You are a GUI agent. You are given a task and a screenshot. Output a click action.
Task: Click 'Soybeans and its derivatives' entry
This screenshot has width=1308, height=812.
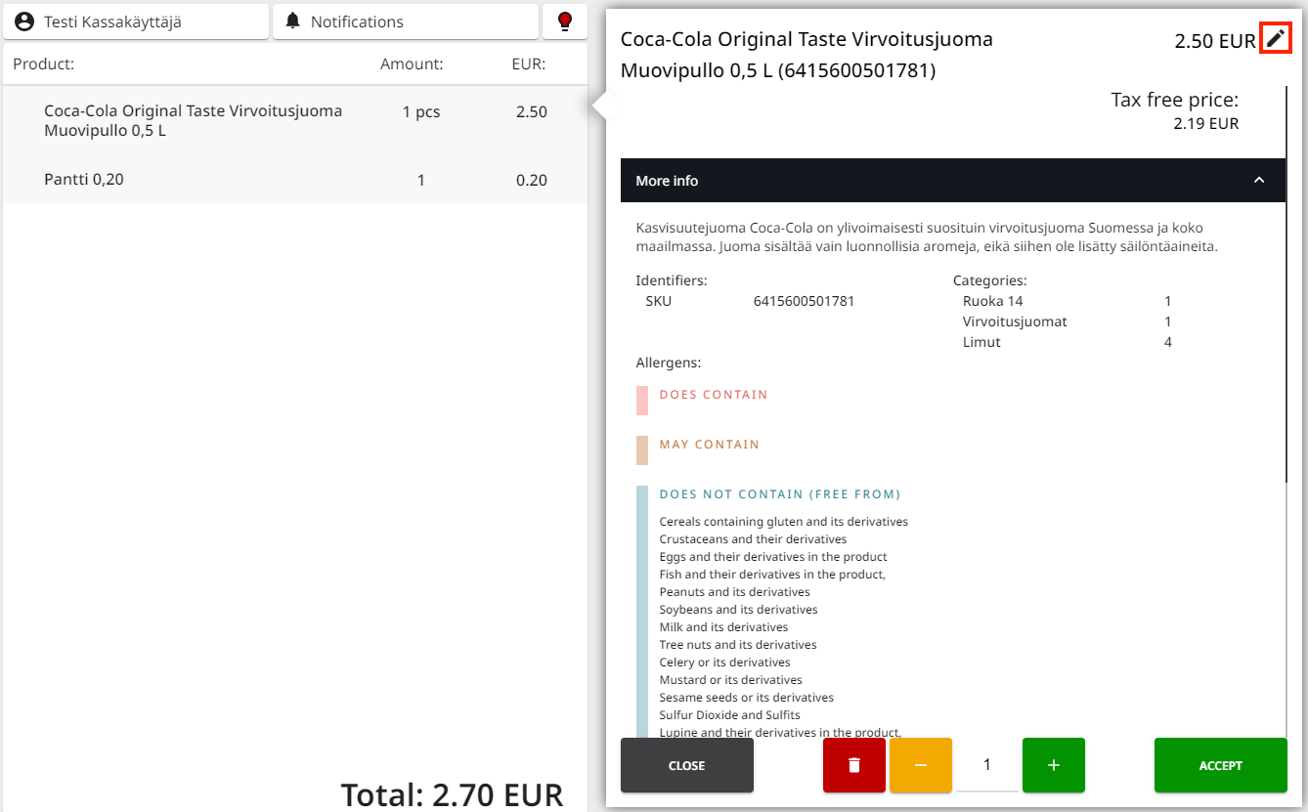point(739,610)
